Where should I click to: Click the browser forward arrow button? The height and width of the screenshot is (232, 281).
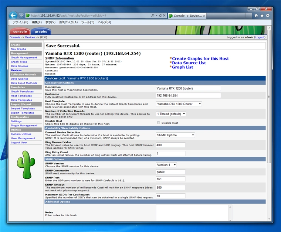coord(21,16)
